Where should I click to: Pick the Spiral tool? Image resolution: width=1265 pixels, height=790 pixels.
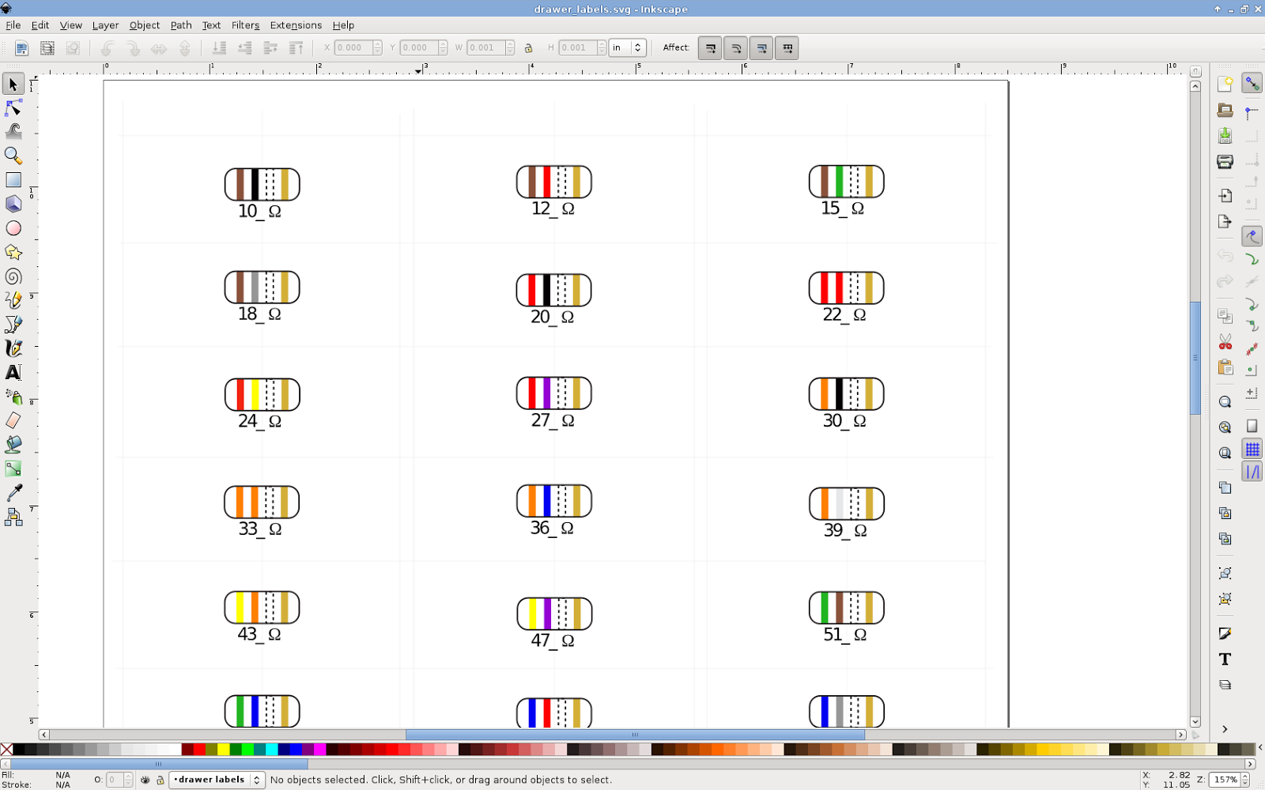pyautogui.click(x=13, y=276)
